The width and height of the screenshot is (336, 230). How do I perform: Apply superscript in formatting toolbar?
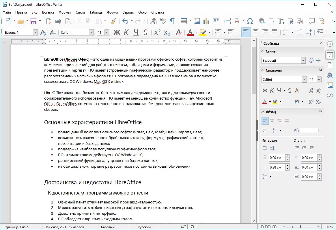pos(157,32)
